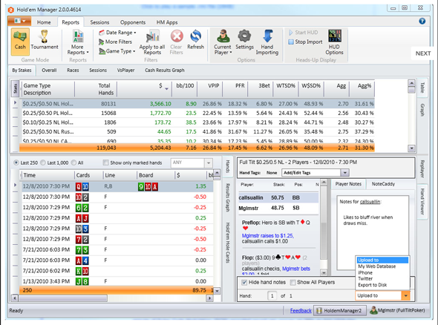Select Last 250 radio button
Screen dimensions: 438x325
click(16, 162)
